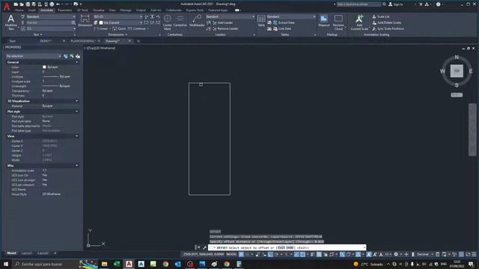This screenshot has height=269, width=479.
Task: Click Sync Scale Positions icon
Action: pyautogui.click(x=374, y=28)
